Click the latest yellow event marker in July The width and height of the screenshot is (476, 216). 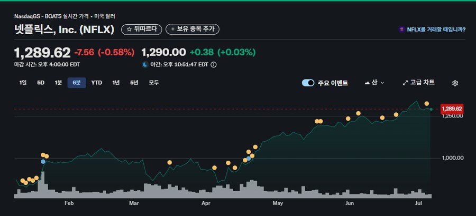(x=426, y=103)
